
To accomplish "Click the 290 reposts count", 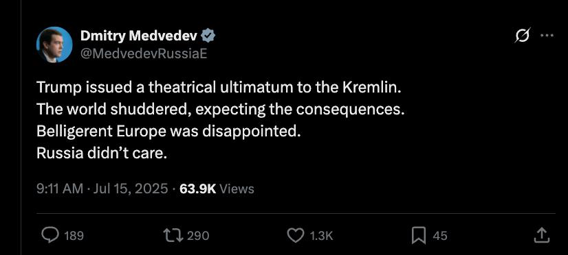I will pos(198,236).
